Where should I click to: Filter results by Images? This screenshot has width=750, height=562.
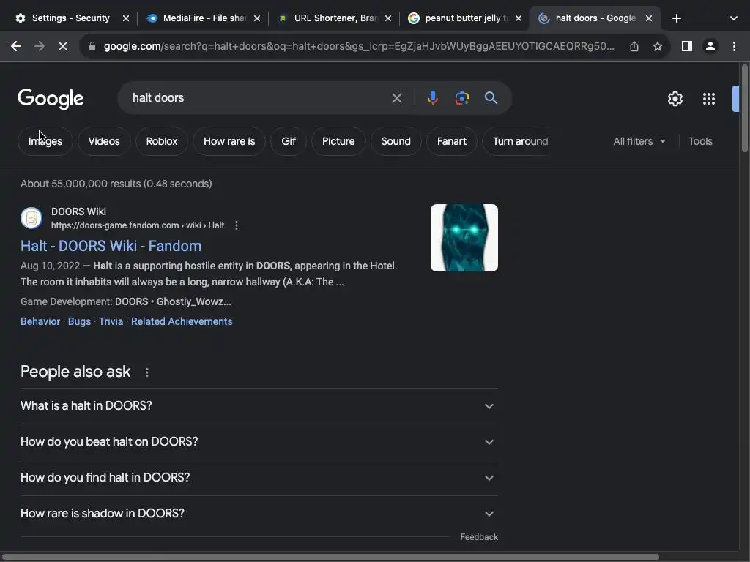click(45, 141)
